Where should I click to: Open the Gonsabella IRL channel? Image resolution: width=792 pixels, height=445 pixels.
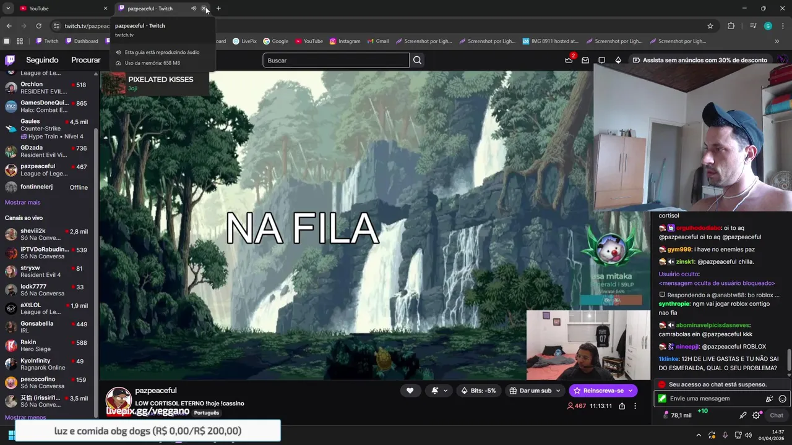[49, 327]
